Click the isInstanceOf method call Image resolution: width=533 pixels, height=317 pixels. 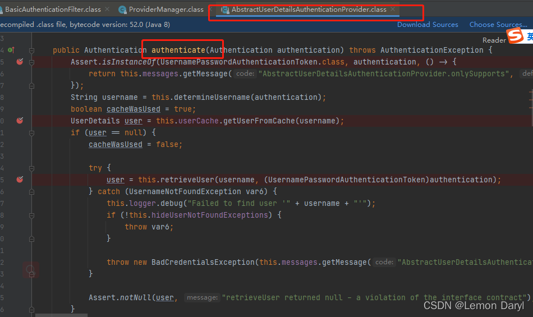pos(129,62)
